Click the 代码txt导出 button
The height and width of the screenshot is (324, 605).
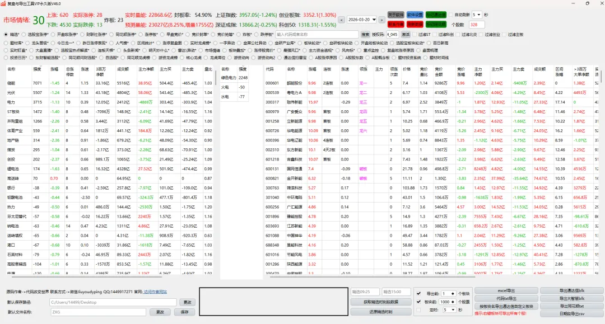[506, 299]
